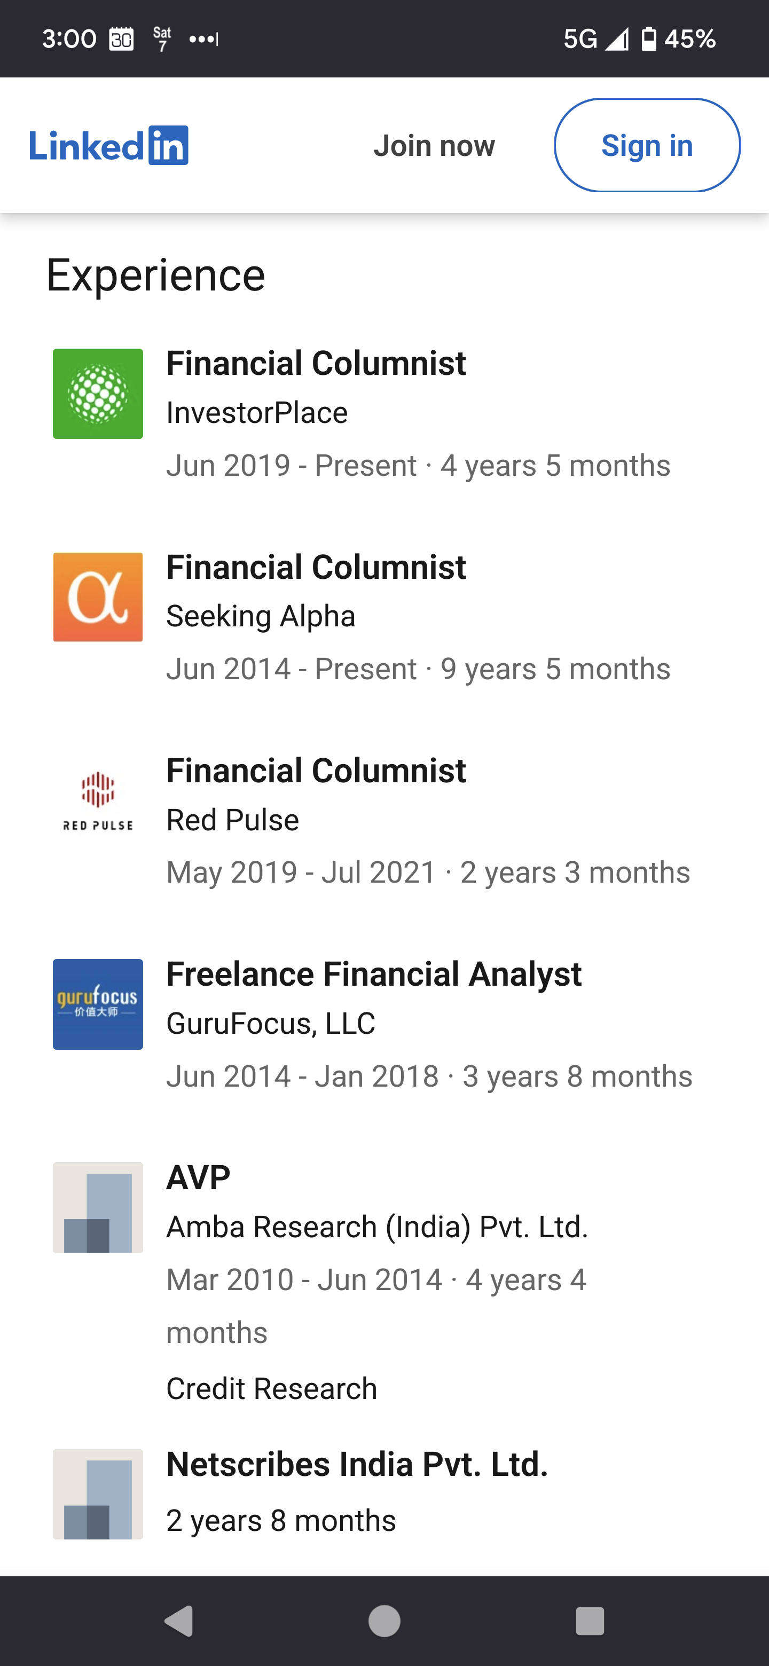Open Amba Research (India) Pvt. Ltd. link
The width and height of the screenshot is (769, 1666).
(x=377, y=1227)
